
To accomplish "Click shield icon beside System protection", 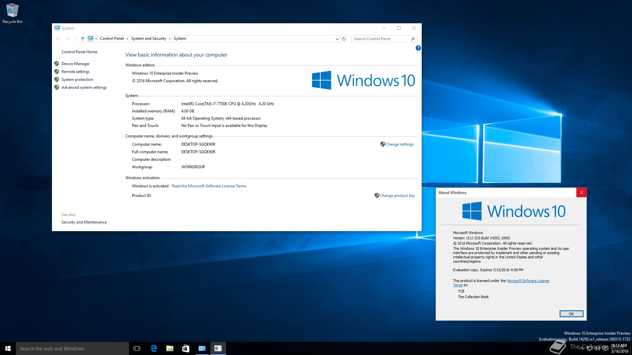I will [57, 80].
